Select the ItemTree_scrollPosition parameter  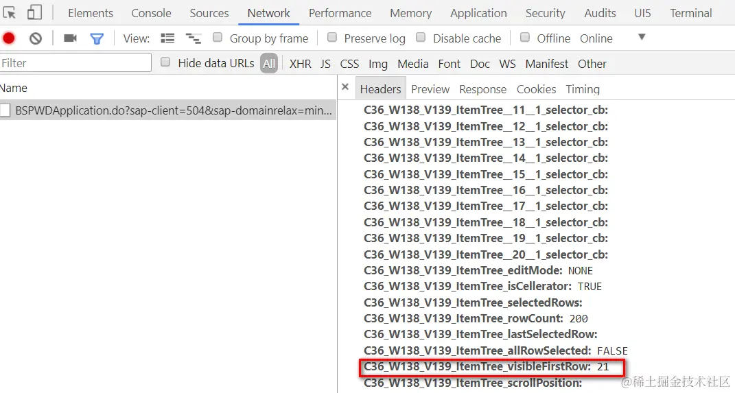tap(473, 383)
